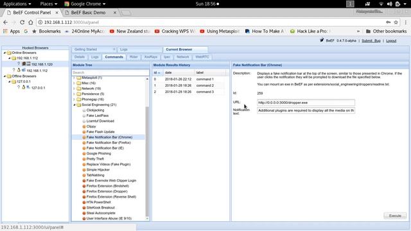Close the BeEF Control Panel tab

[57, 13]
